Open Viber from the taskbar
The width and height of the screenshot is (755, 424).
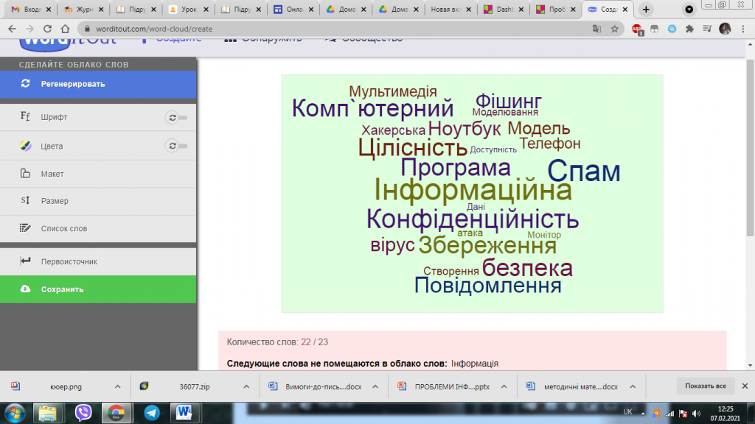[x=83, y=413]
